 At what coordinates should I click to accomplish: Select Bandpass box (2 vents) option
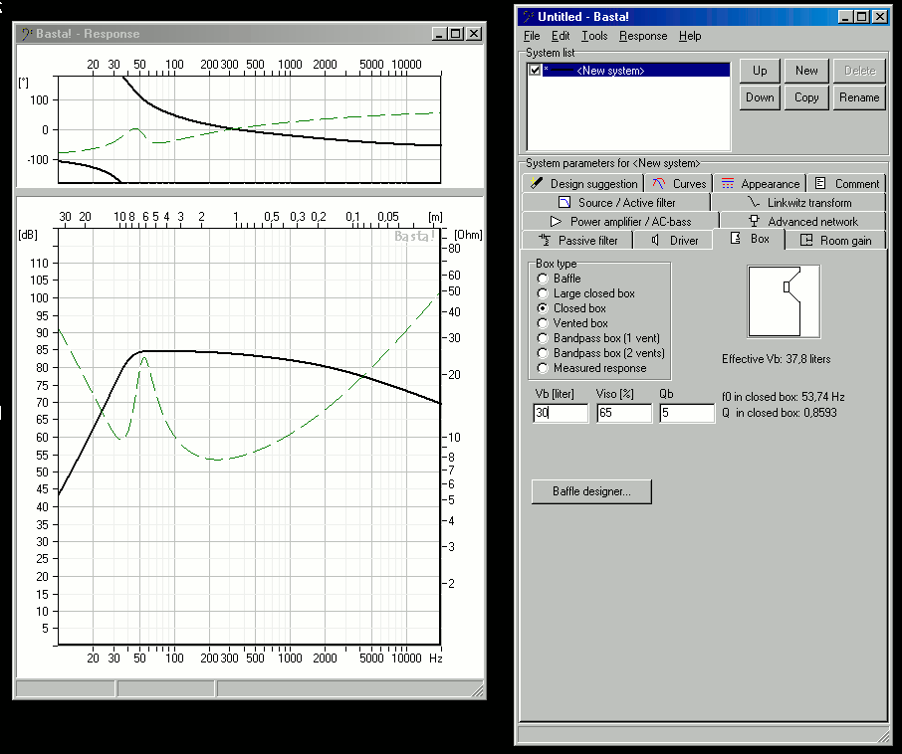543,353
